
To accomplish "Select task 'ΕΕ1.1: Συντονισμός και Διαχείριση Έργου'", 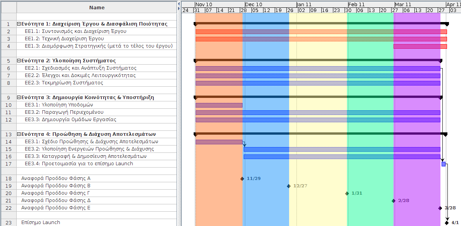I will point(76,31).
